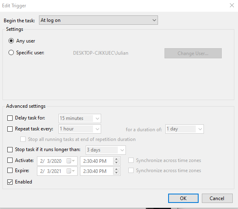
Task: Dismiss the dialog with Cancel
Action: tap(217, 198)
